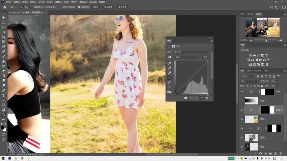Screen dimensions: 287x161
Task: Select the 101.psd document tab
Action: [x=27, y=12]
